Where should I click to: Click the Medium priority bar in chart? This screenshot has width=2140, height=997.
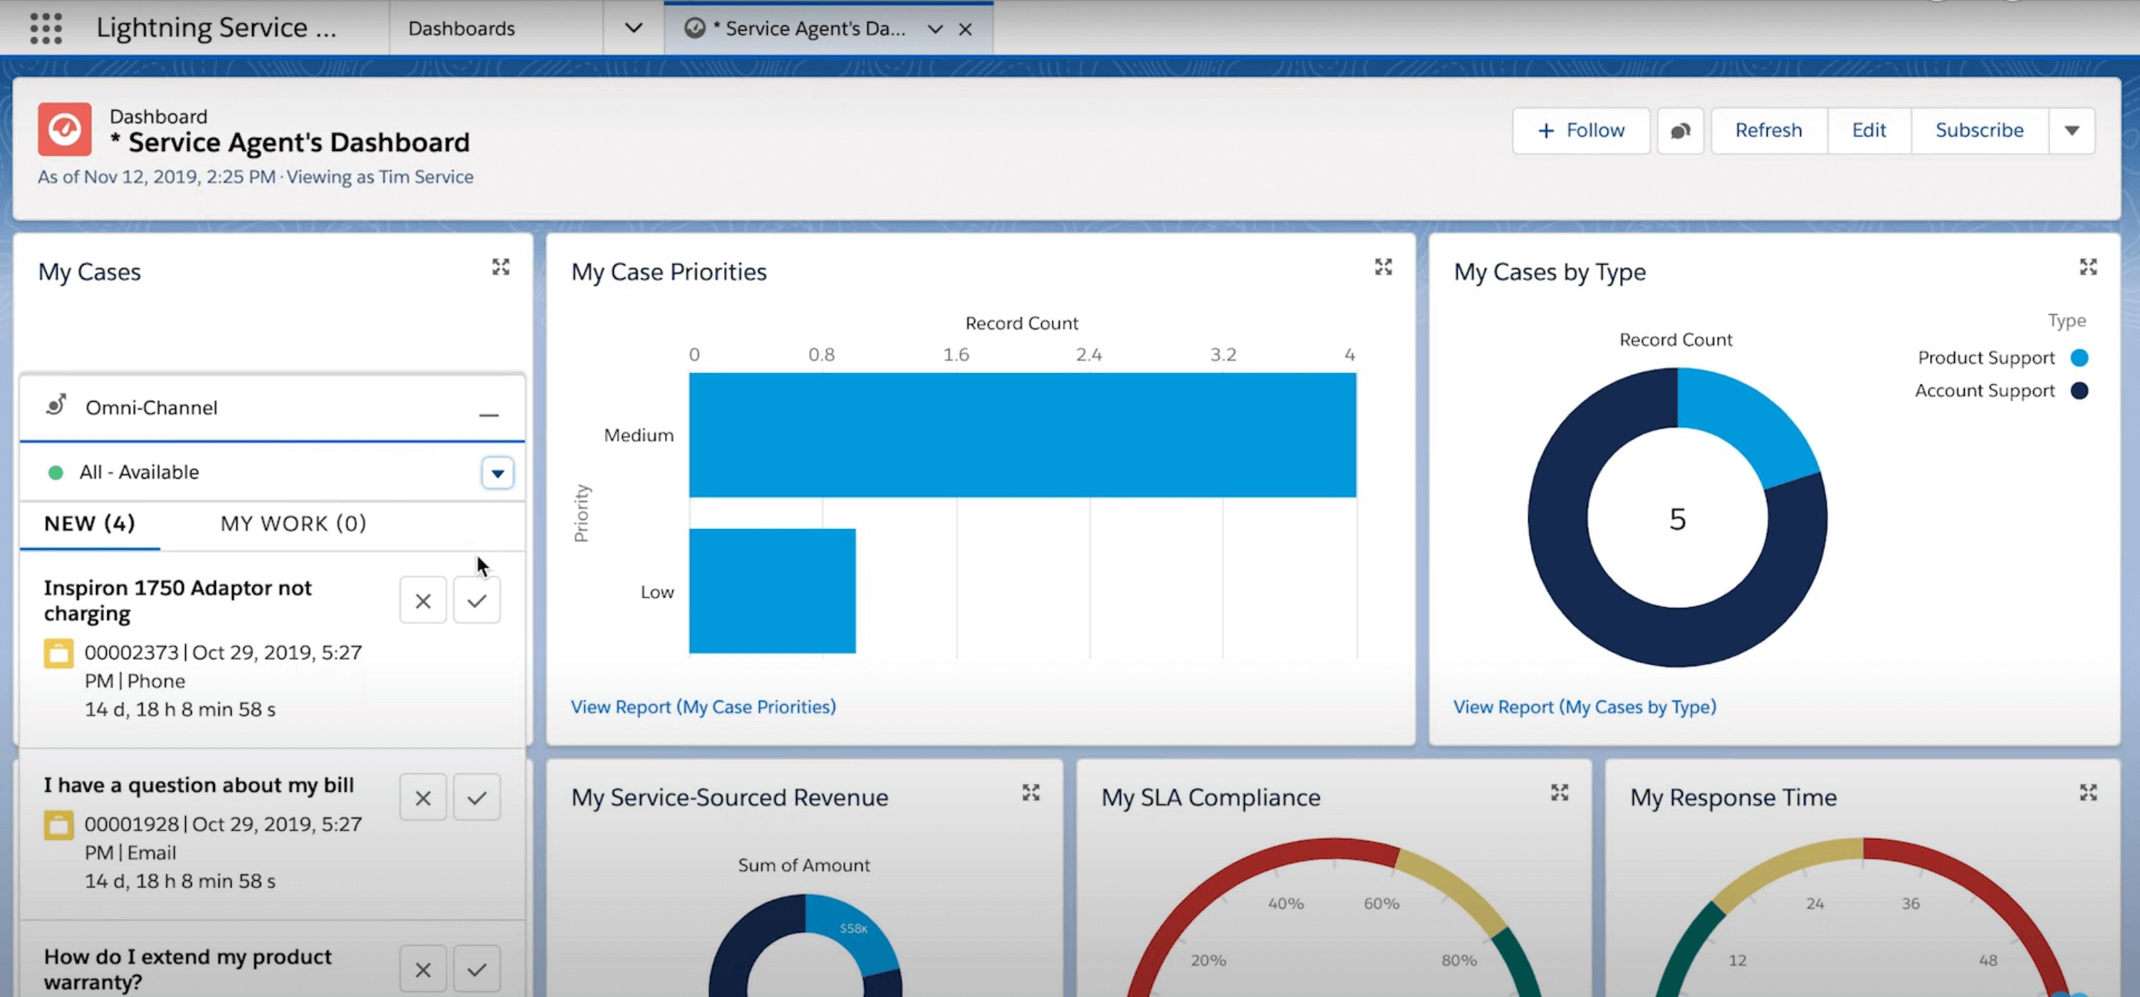(1022, 434)
